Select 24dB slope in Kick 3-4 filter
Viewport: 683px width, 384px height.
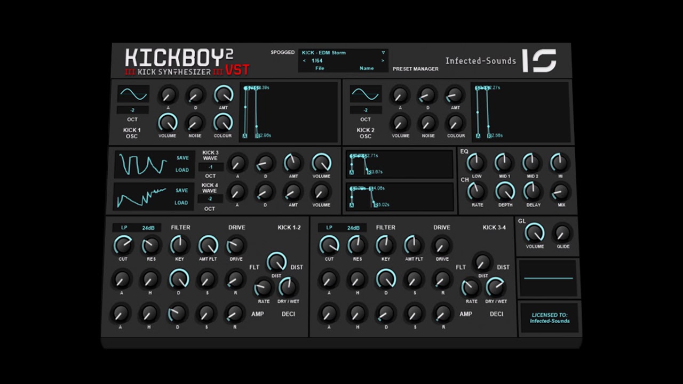pos(353,228)
